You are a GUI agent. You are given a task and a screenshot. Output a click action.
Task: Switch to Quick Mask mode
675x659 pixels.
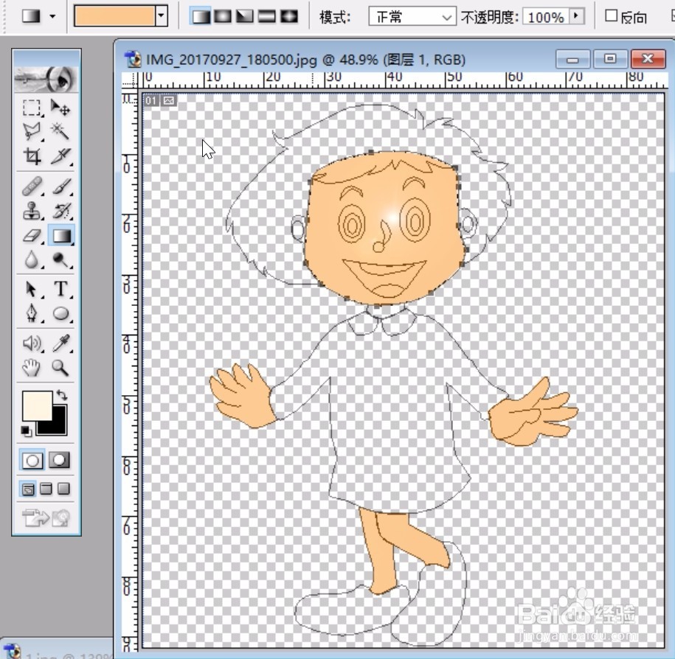pyautogui.click(x=60, y=460)
